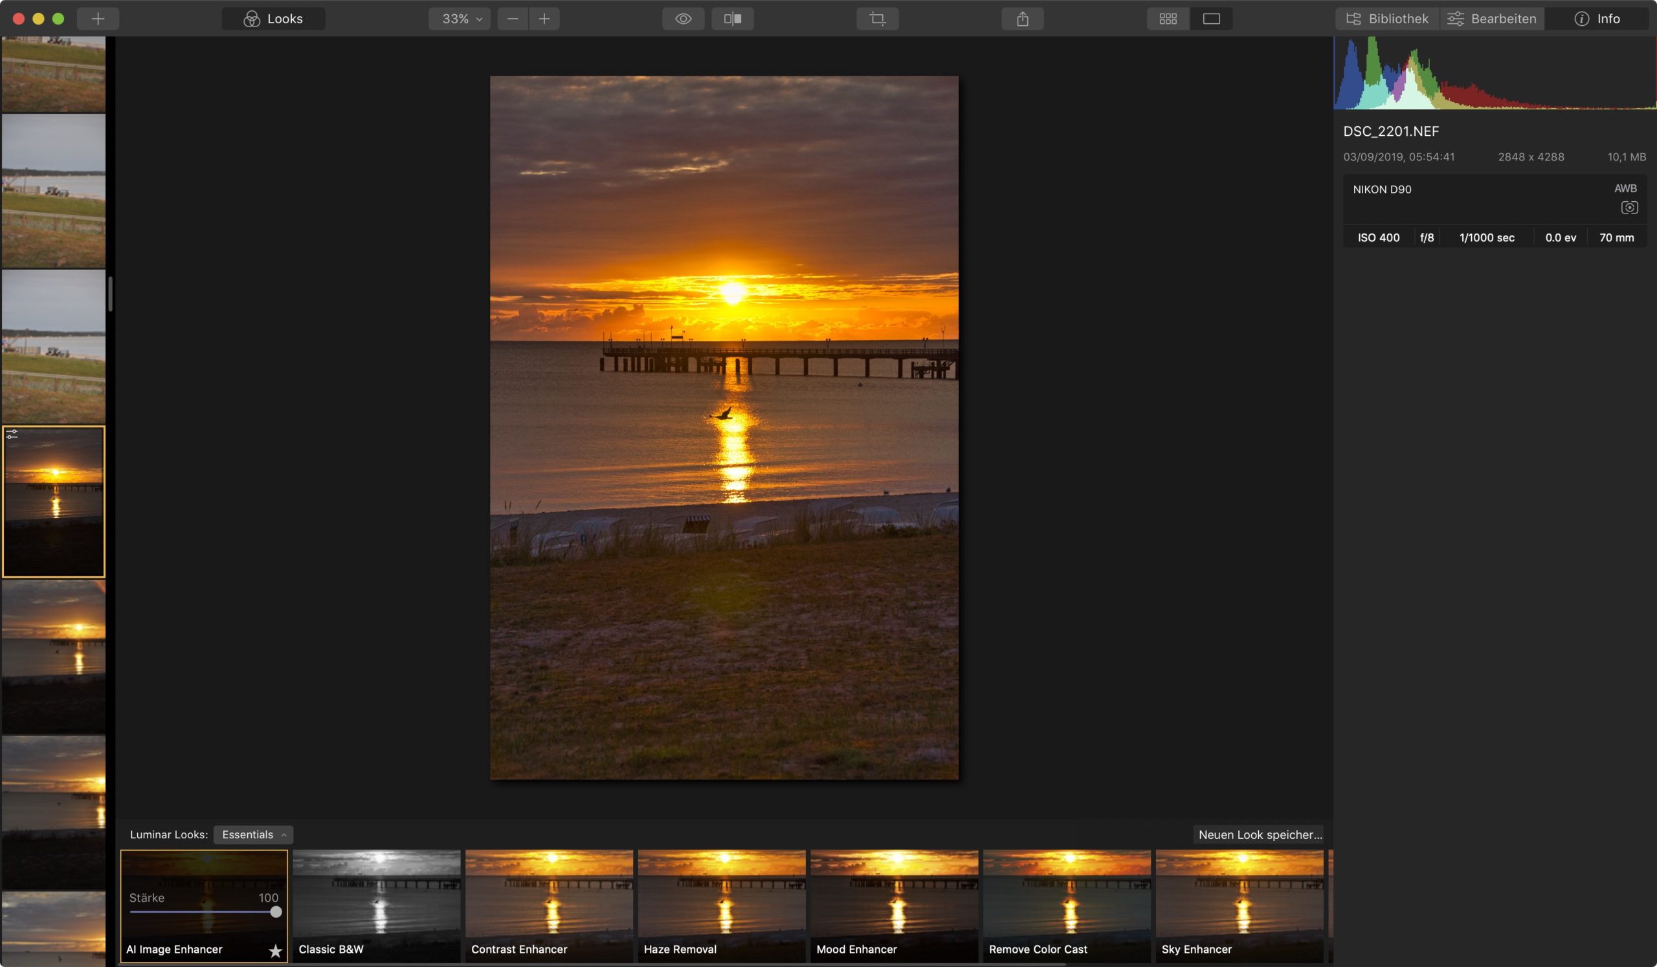
Task: Click the camera icon below AWB
Action: 1629,208
